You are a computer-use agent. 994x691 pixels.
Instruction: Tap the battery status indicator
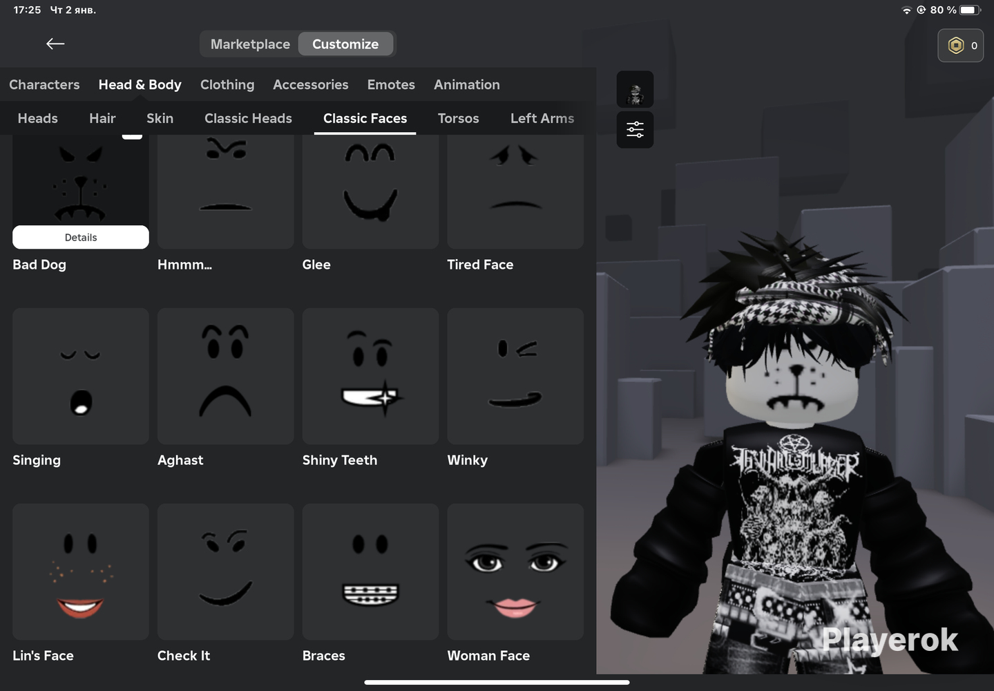(970, 10)
